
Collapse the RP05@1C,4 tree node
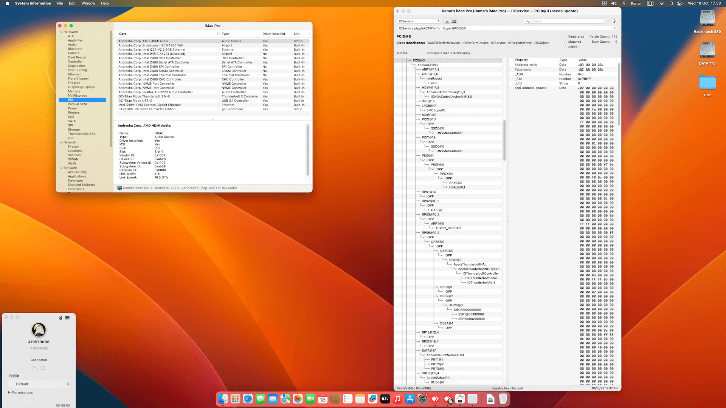tap(419, 233)
